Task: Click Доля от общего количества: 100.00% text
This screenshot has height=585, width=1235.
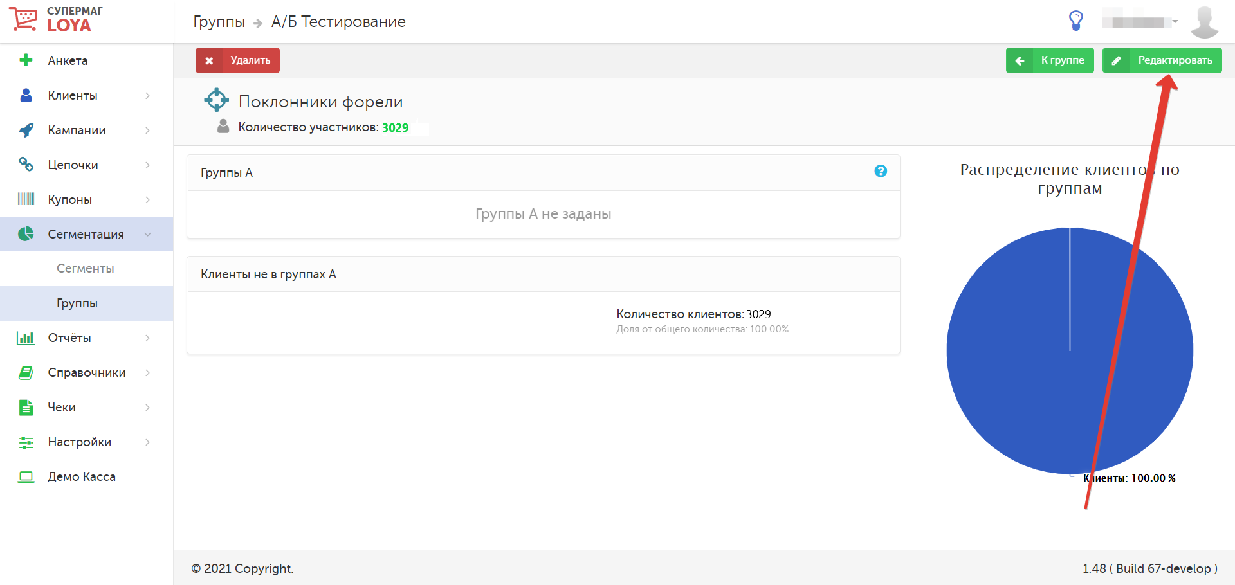Action: tap(702, 329)
